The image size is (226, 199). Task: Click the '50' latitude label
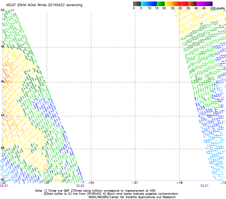2,10
